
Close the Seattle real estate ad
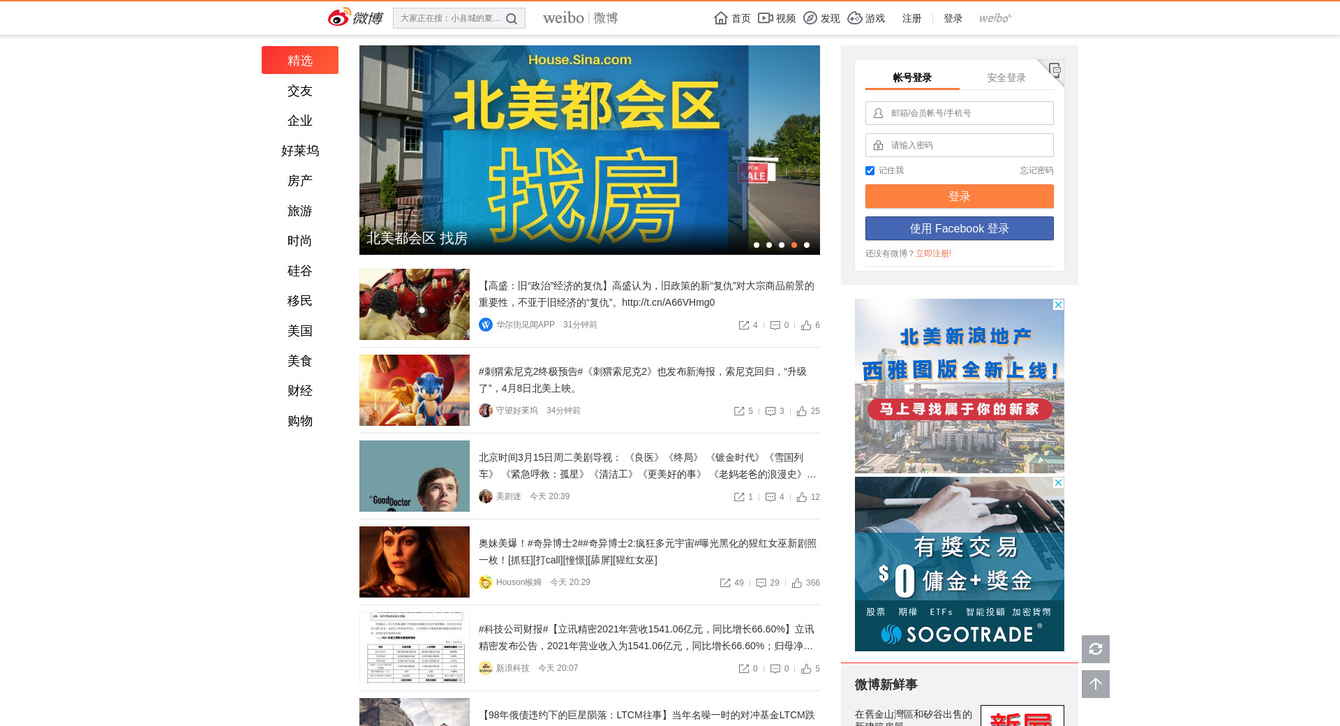[1058, 305]
